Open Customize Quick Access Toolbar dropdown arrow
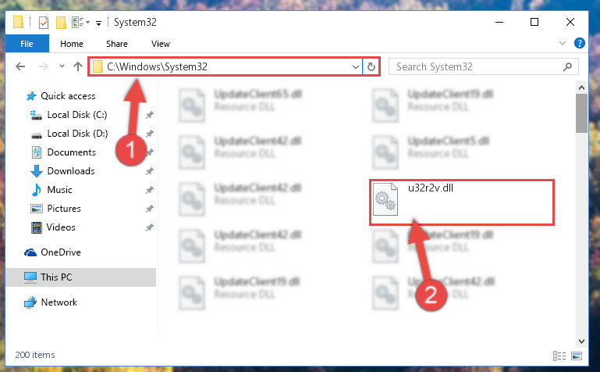600x372 pixels. (x=98, y=23)
